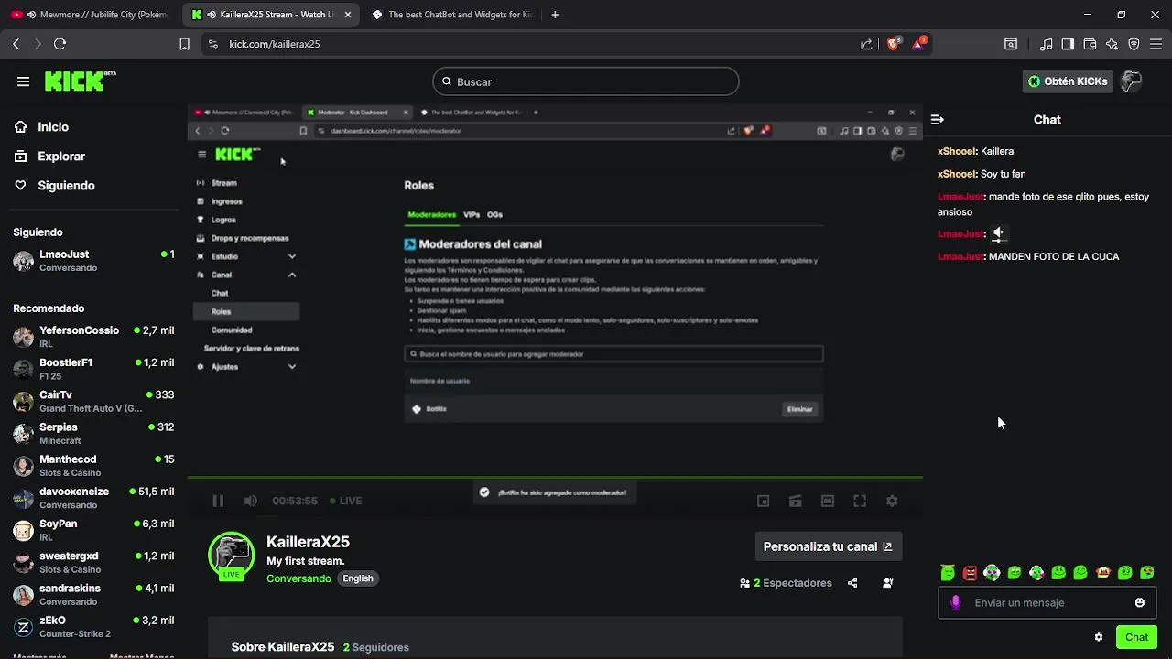Go back in browser history

(16, 44)
